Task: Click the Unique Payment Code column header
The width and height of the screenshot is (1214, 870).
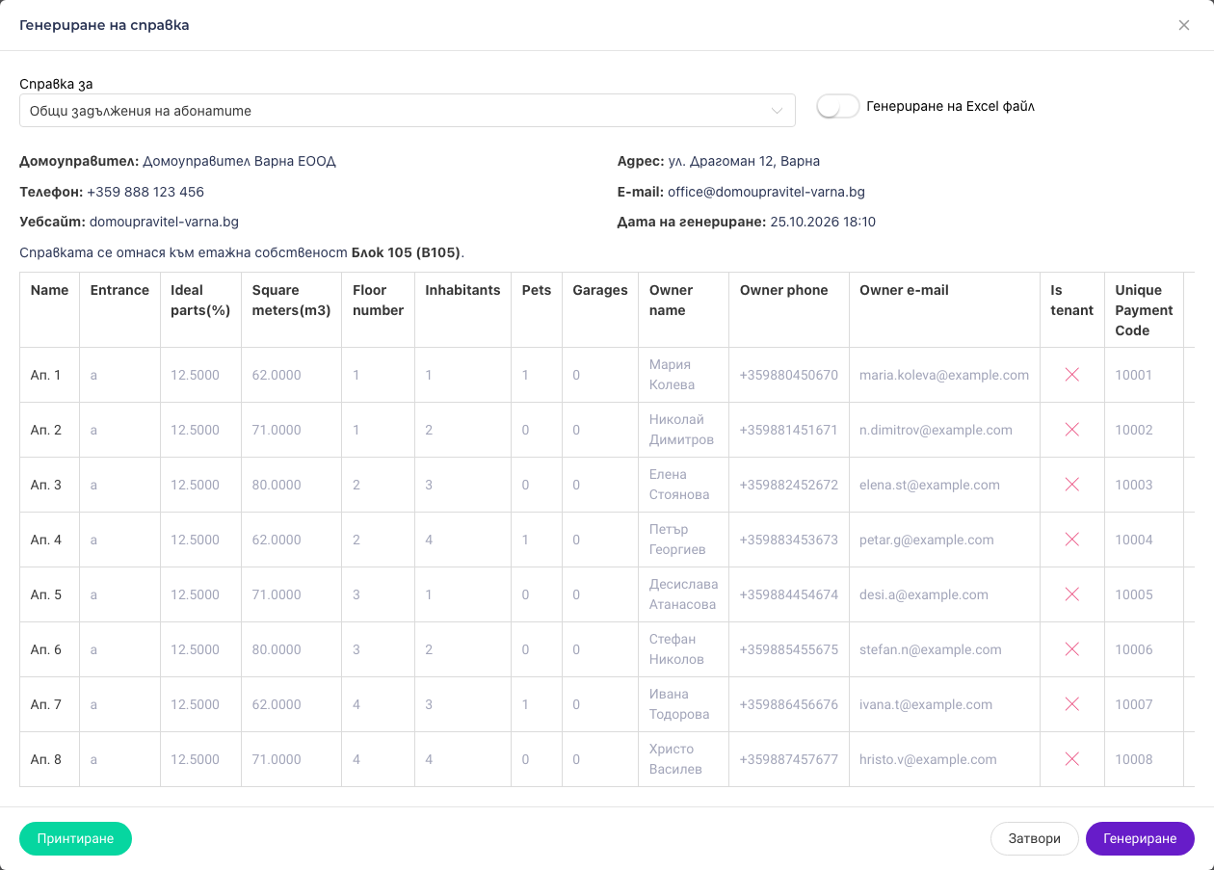Action: click(x=1144, y=310)
